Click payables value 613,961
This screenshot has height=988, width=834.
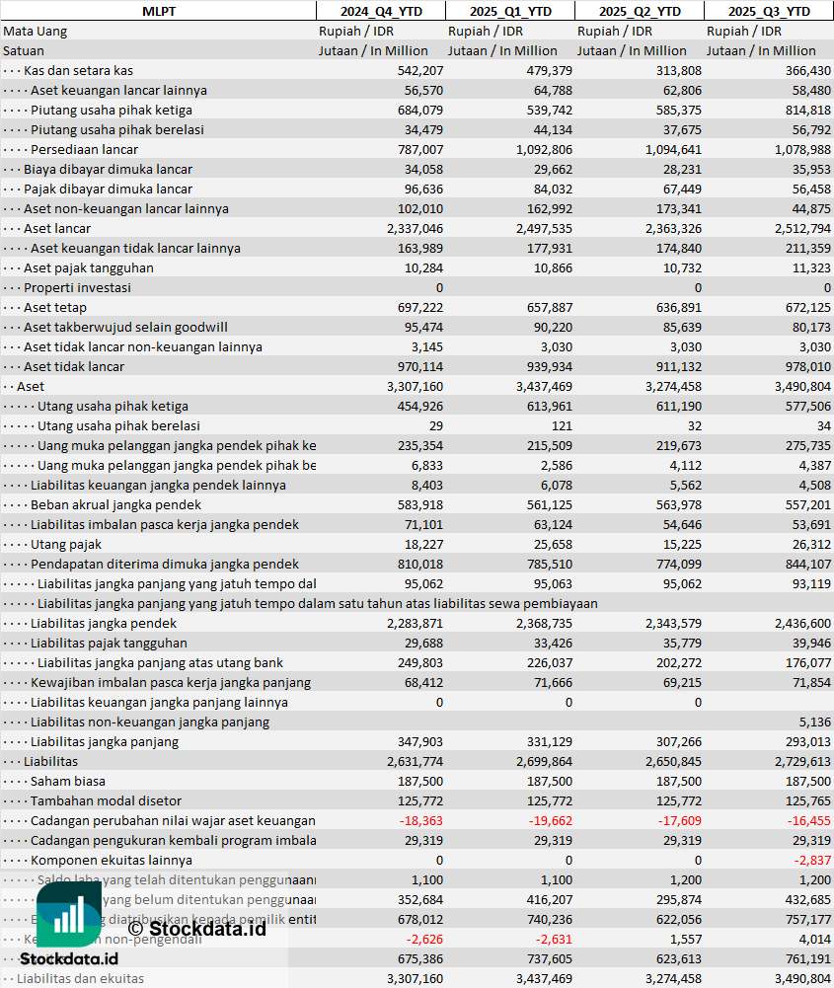pos(550,407)
